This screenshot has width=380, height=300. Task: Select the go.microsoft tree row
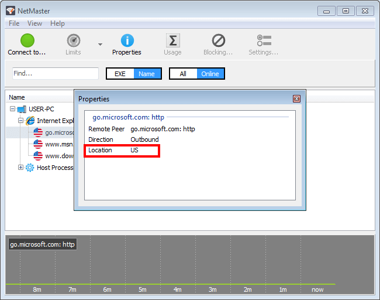40,132
